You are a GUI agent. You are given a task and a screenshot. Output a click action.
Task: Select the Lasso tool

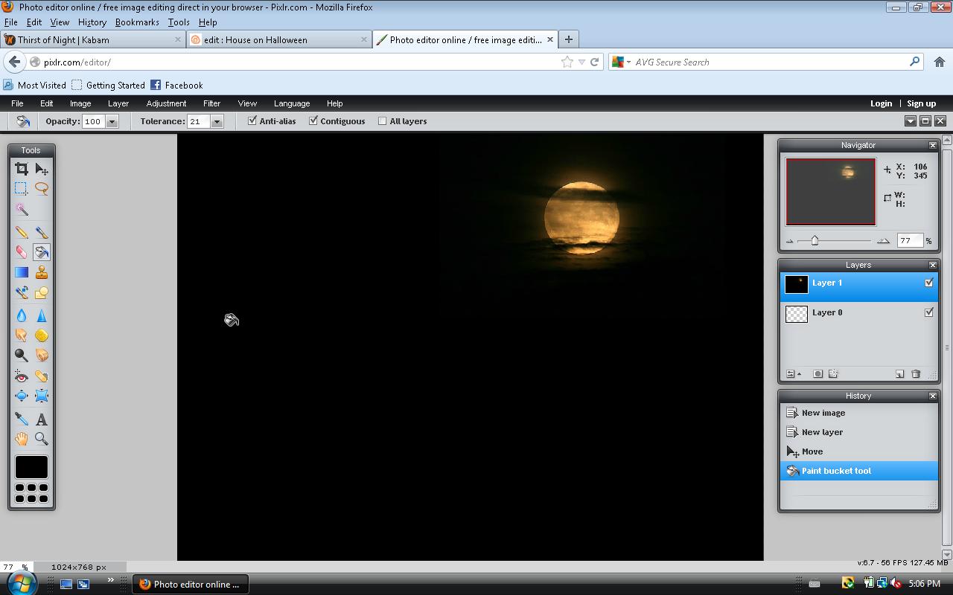coord(42,189)
